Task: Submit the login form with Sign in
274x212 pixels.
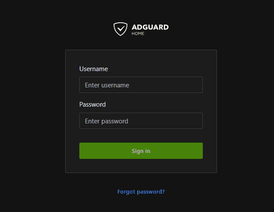Action: pos(141,151)
